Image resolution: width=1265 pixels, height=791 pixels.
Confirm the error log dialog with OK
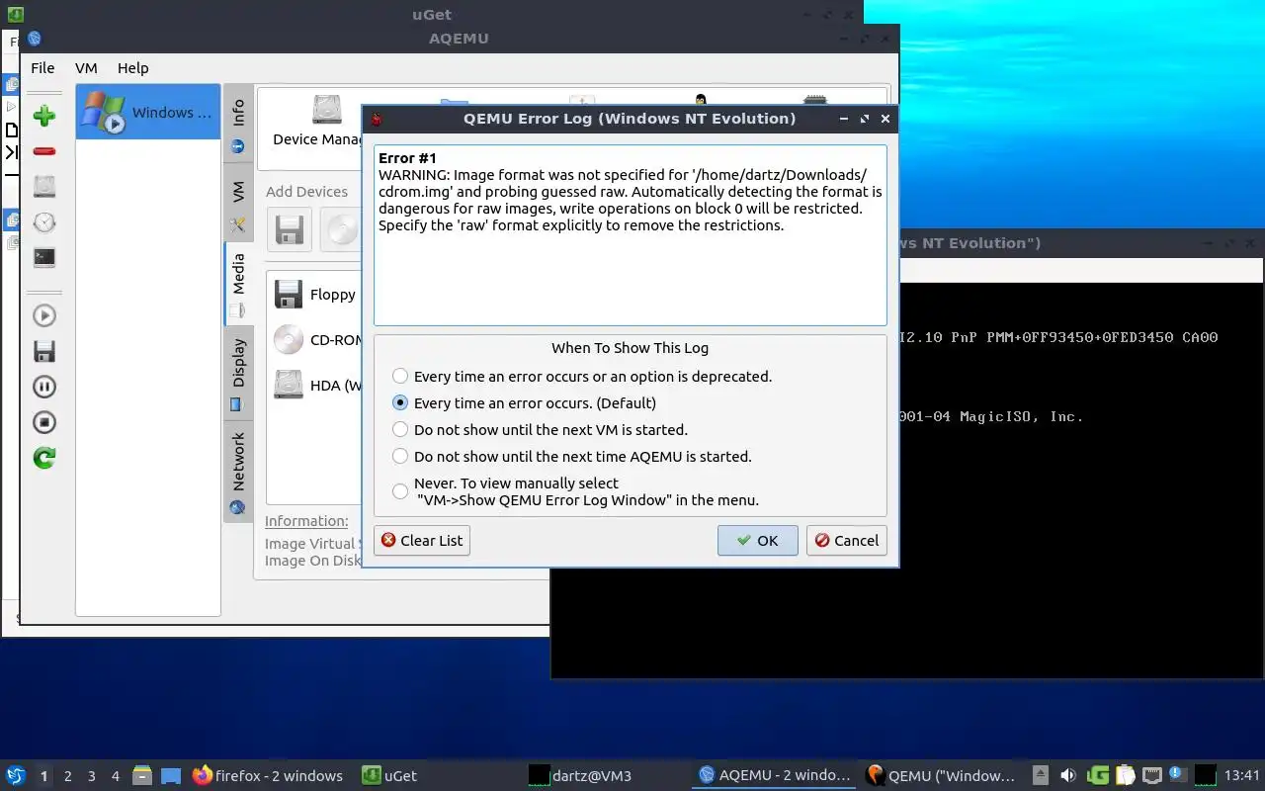(x=757, y=540)
